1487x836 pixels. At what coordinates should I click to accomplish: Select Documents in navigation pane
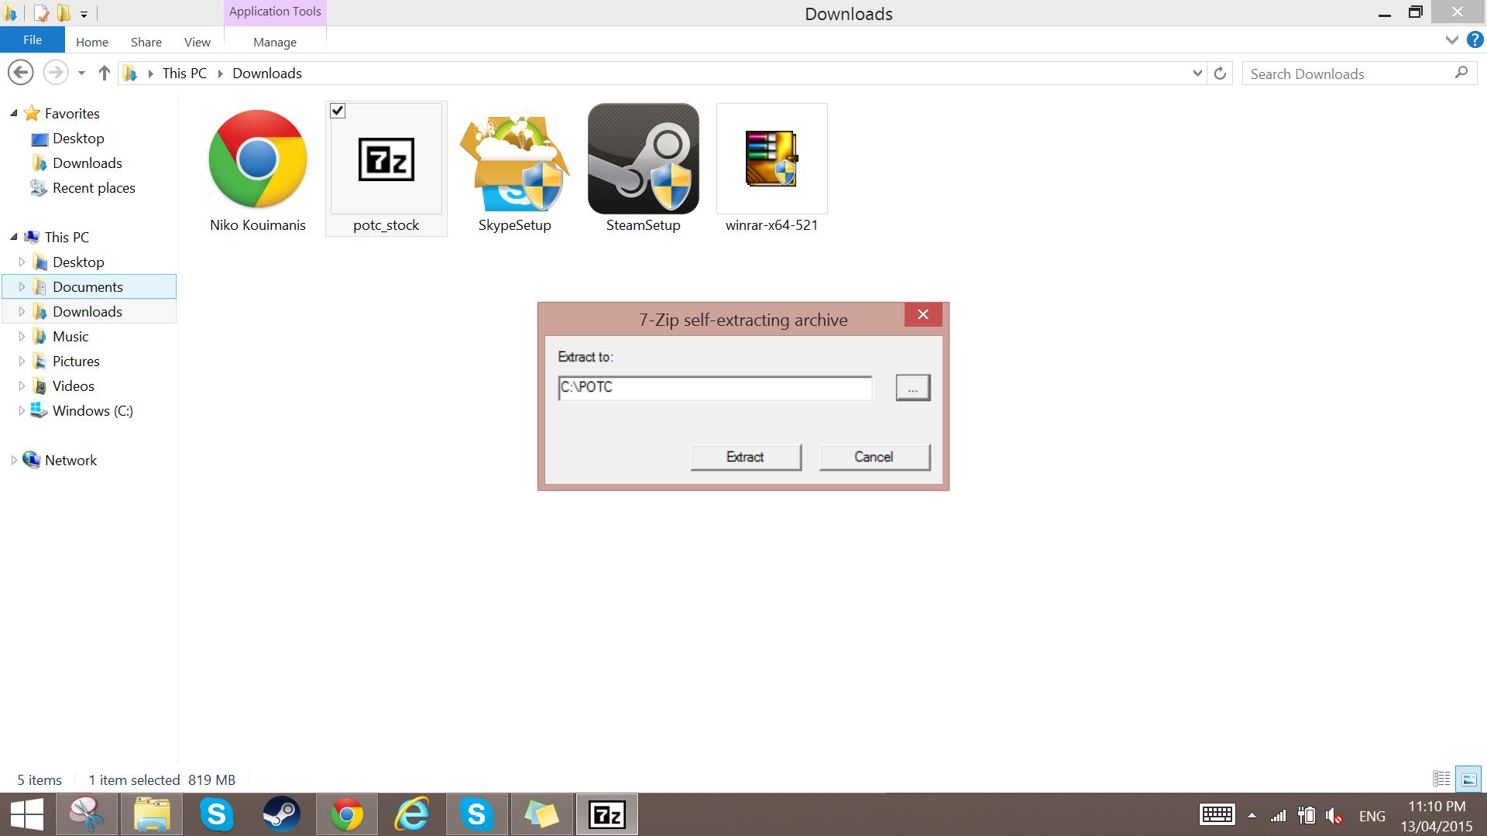coord(88,286)
